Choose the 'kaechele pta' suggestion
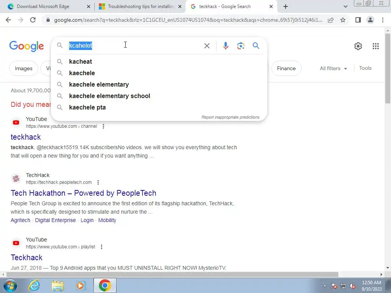This screenshot has height=293, width=391. pos(159,107)
